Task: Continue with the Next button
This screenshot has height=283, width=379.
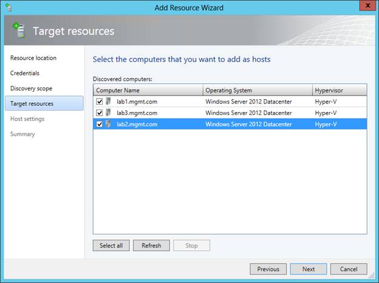Action: (x=309, y=269)
